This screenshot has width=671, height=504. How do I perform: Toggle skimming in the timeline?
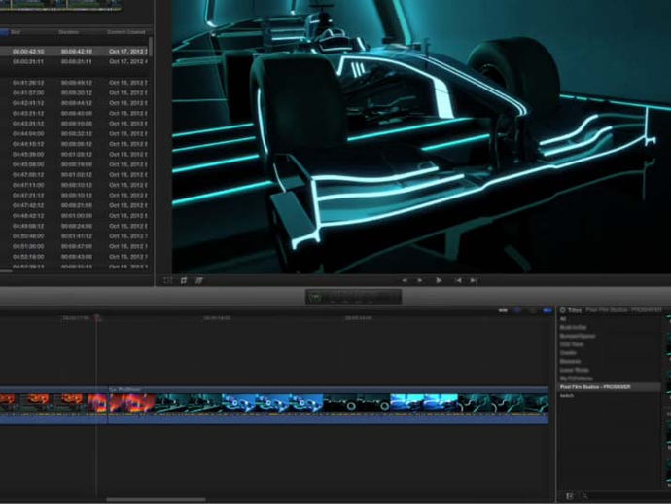pos(504,310)
